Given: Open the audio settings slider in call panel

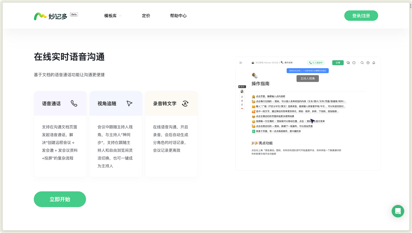Looking at the screenshot, I should tap(242, 104).
